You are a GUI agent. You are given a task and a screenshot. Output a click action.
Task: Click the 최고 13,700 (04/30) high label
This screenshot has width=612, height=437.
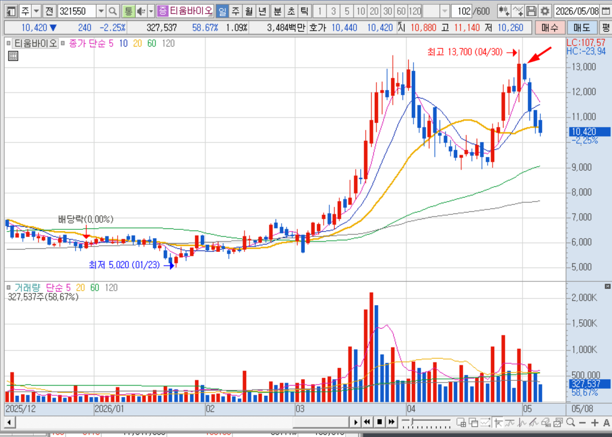pyautogui.click(x=465, y=53)
